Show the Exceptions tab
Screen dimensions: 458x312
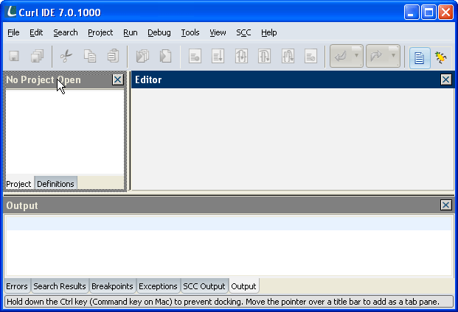[x=158, y=286]
